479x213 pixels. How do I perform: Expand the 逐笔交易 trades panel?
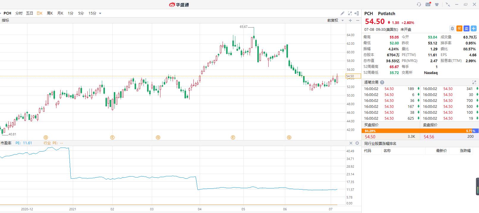tap(474, 82)
